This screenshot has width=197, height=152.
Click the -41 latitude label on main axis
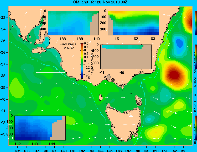click(x=3, y=111)
